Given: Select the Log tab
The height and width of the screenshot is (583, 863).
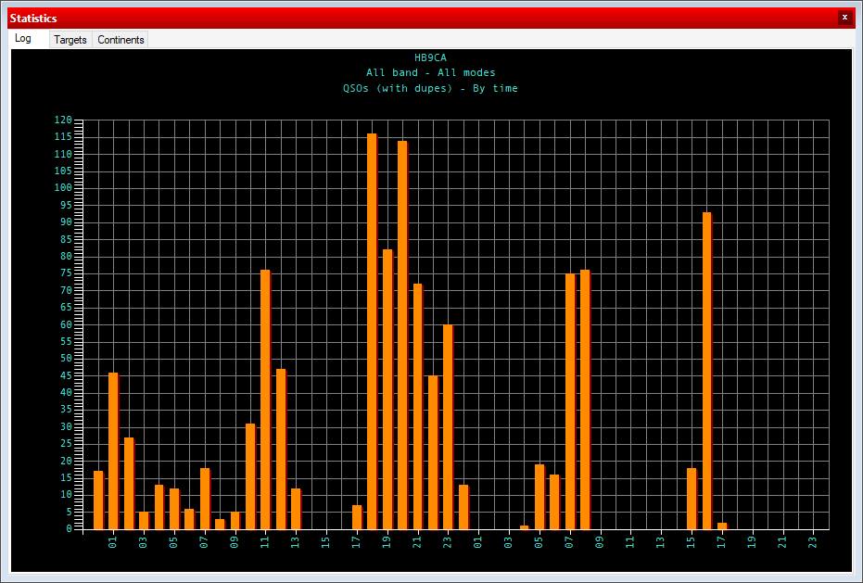Looking at the screenshot, I should 23,39.
